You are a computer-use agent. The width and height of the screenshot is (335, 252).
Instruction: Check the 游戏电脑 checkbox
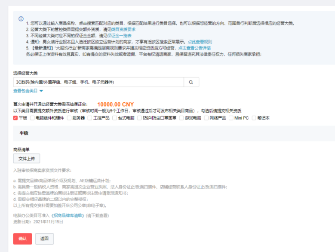coord(182,118)
